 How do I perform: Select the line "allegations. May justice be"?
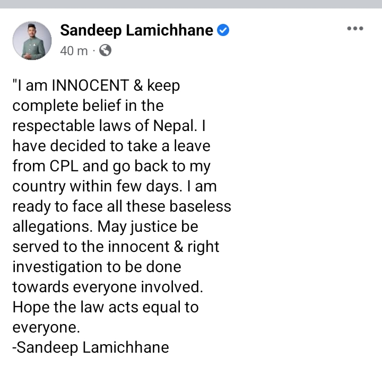(105, 226)
